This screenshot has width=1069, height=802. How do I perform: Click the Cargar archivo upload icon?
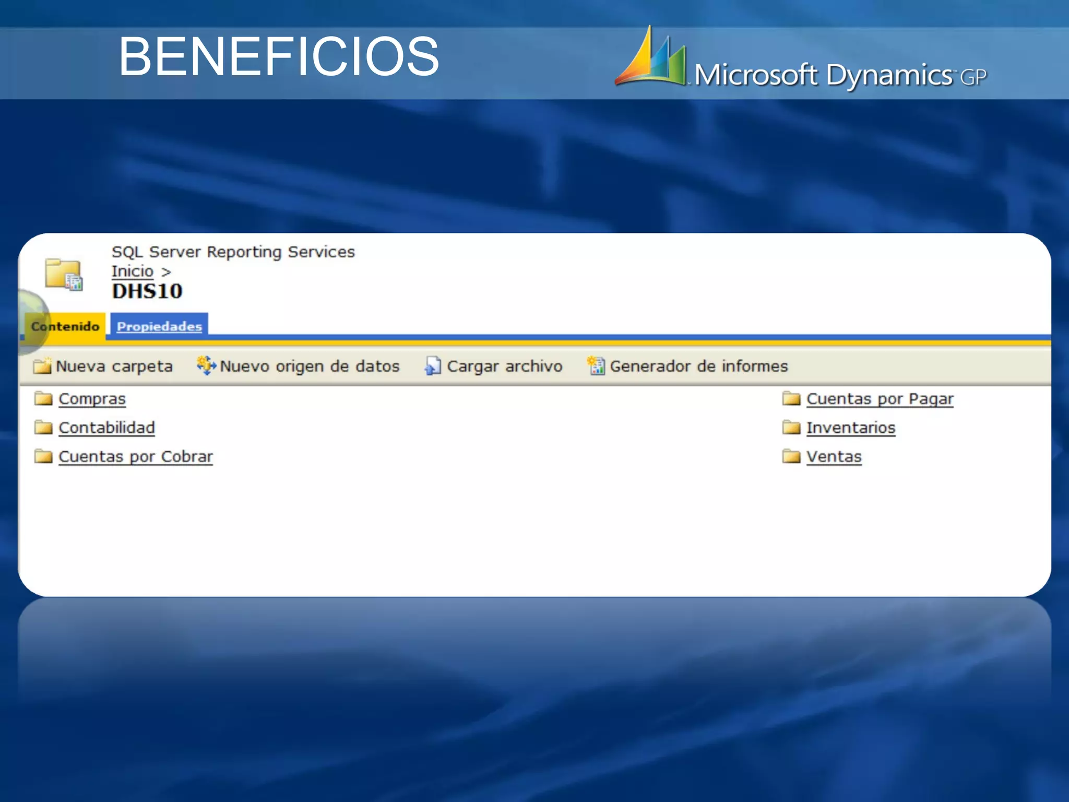(433, 366)
